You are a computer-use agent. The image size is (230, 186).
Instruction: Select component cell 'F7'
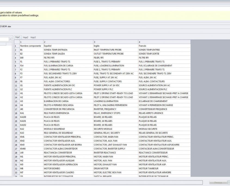[x=31, y=77]
